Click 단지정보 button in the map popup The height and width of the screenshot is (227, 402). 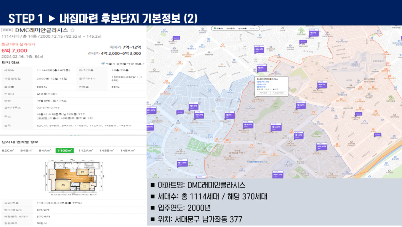264,93
